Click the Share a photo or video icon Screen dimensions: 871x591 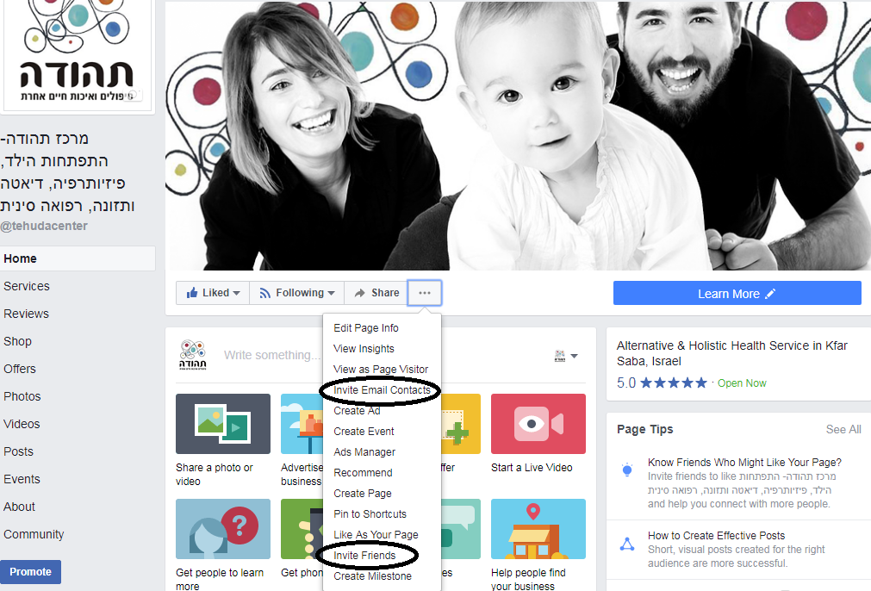tap(222, 424)
